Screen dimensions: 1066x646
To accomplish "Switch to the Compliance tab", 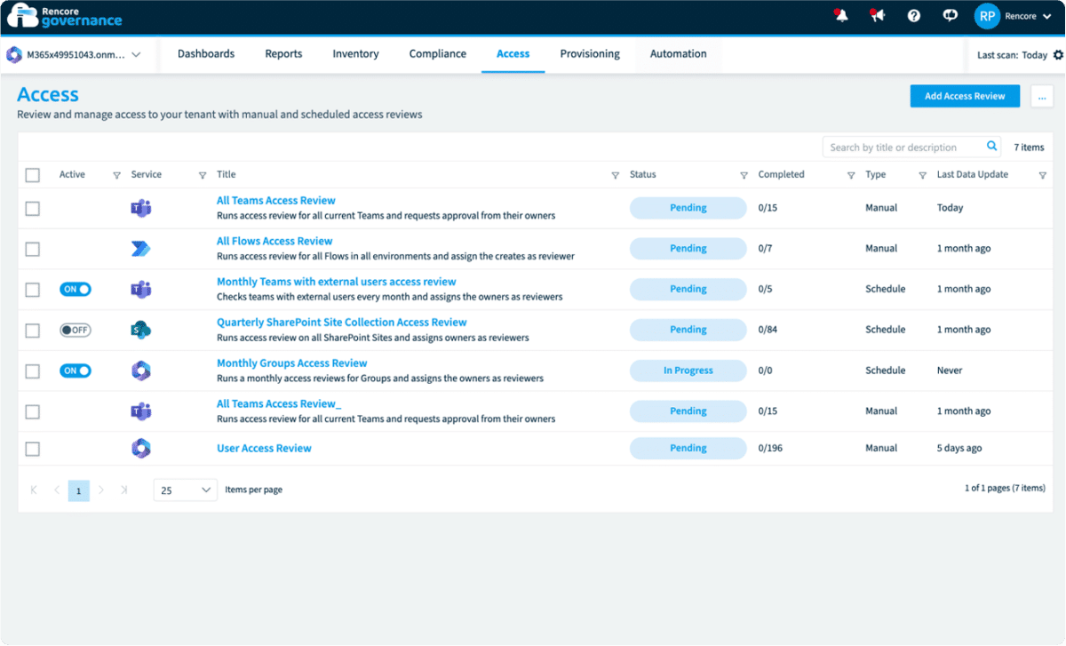I will [437, 53].
